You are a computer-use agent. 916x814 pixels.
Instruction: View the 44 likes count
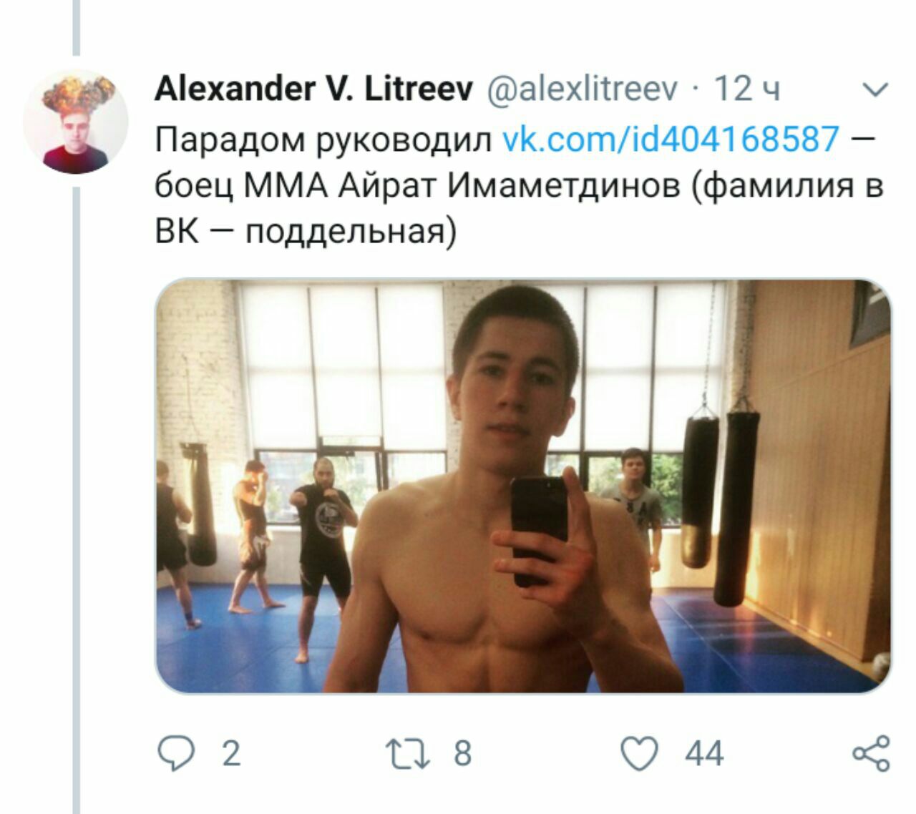(x=704, y=754)
